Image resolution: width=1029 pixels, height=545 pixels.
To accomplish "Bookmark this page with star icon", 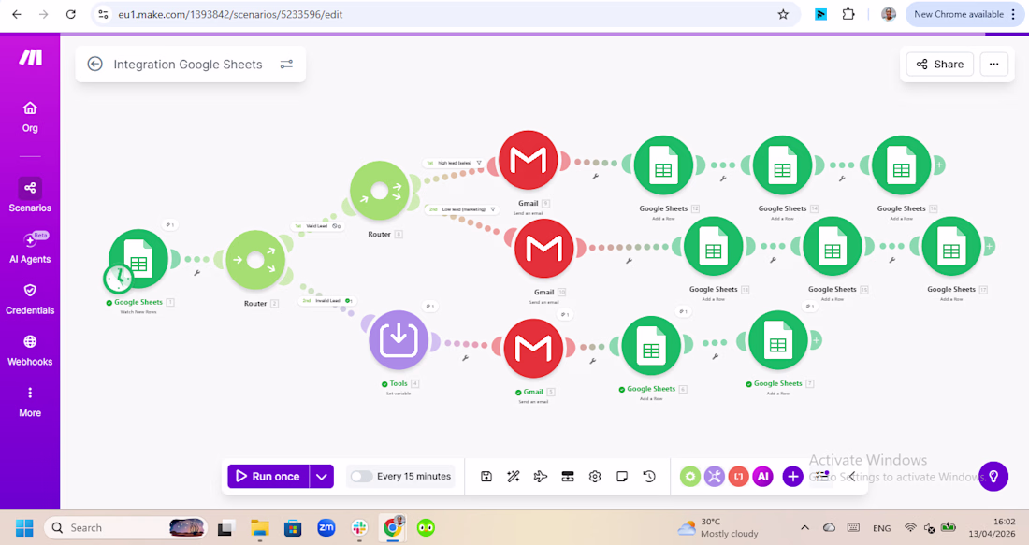I will pyautogui.click(x=783, y=14).
